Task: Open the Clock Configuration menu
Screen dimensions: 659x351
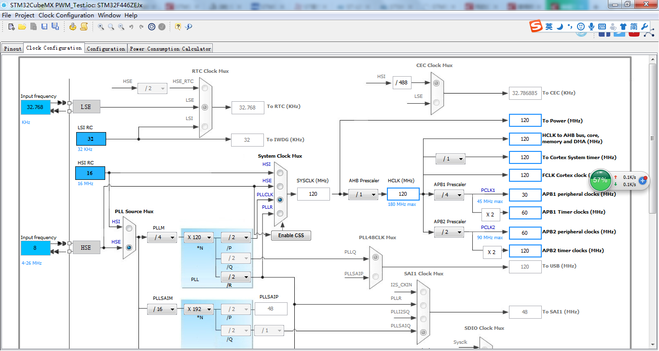Action: tap(66, 15)
